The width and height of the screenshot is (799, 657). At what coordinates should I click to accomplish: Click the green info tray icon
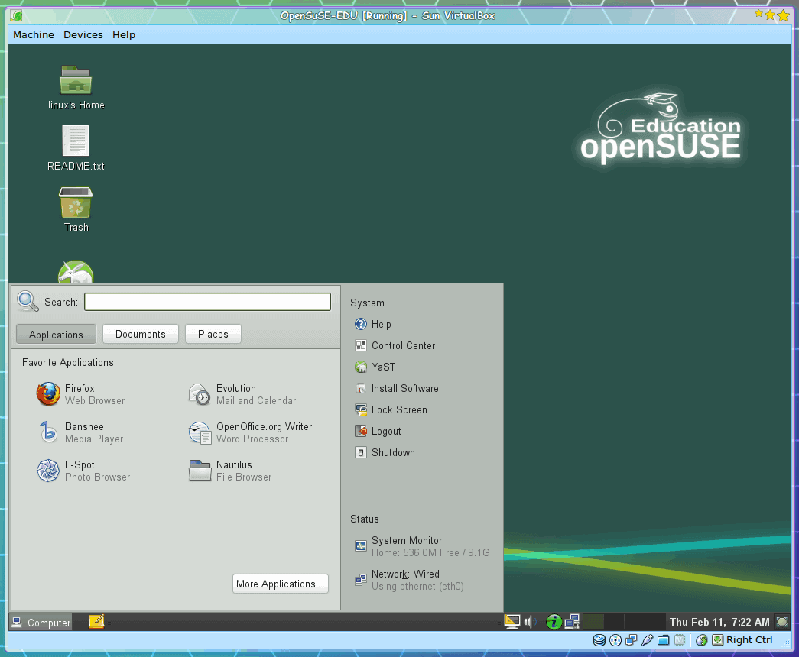pyautogui.click(x=554, y=622)
